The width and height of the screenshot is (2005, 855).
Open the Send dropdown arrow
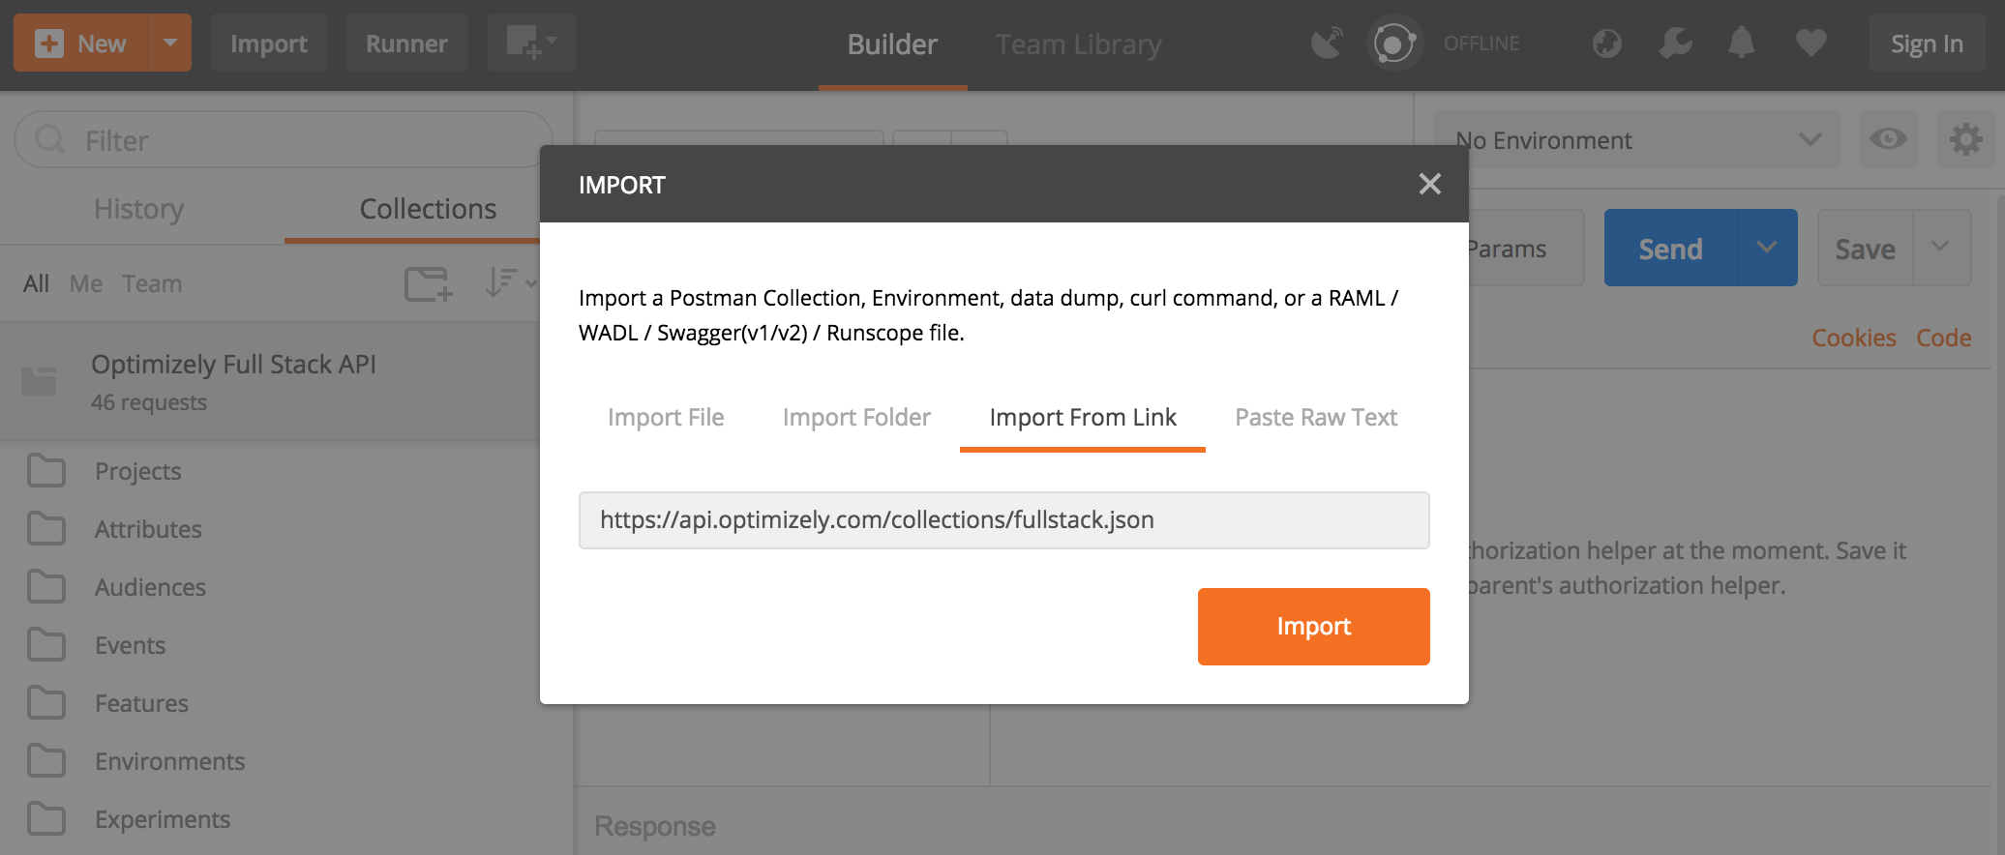[x=1767, y=248]
